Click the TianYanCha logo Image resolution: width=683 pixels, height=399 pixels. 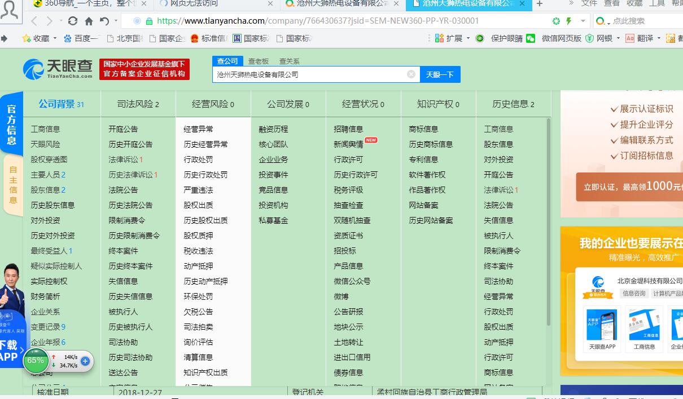[x=58, y=69]
